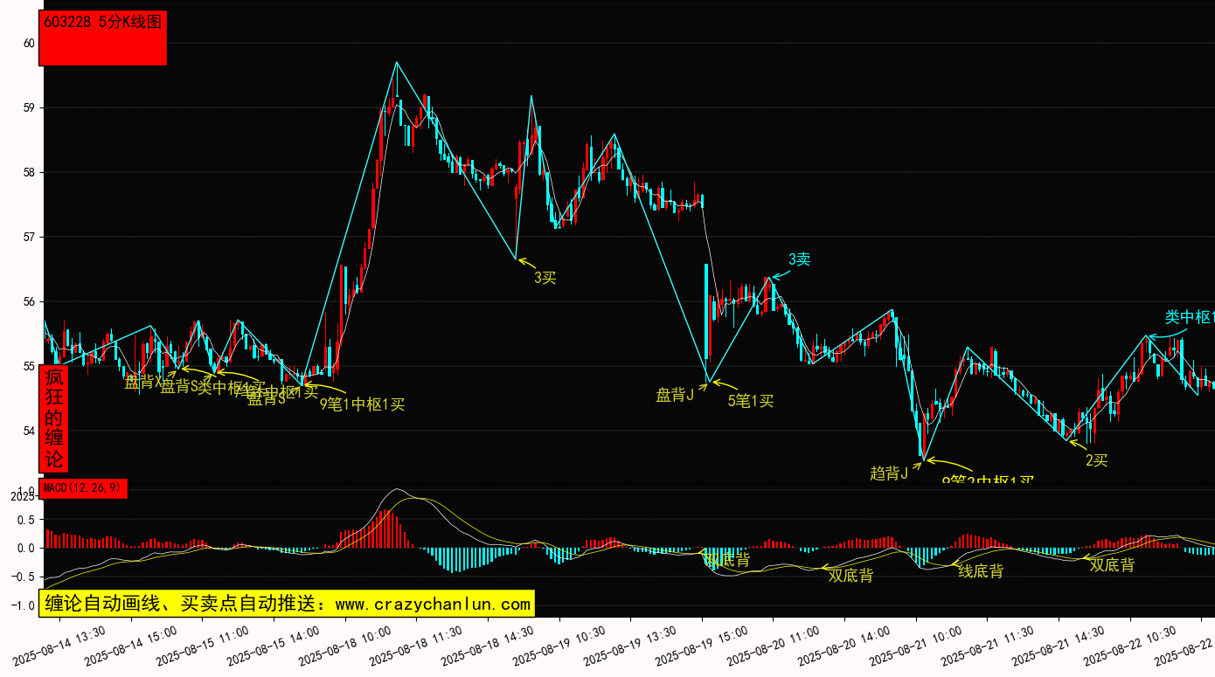The image size is (1215, 677).
Task: Click the red 疯狂的缠论 logo box
Action: pyautogui.click(x=54, y=418)
